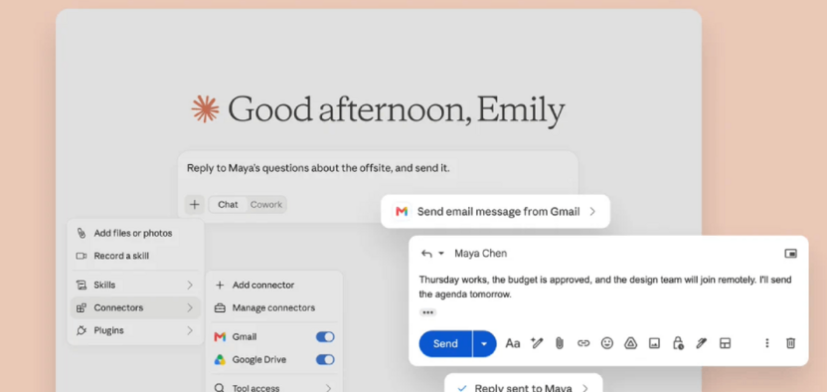Image resolution: width=827 pixels, height=392 pixels.
Task: Open formatting options Aa icon
Action: [x=513, y=343]
